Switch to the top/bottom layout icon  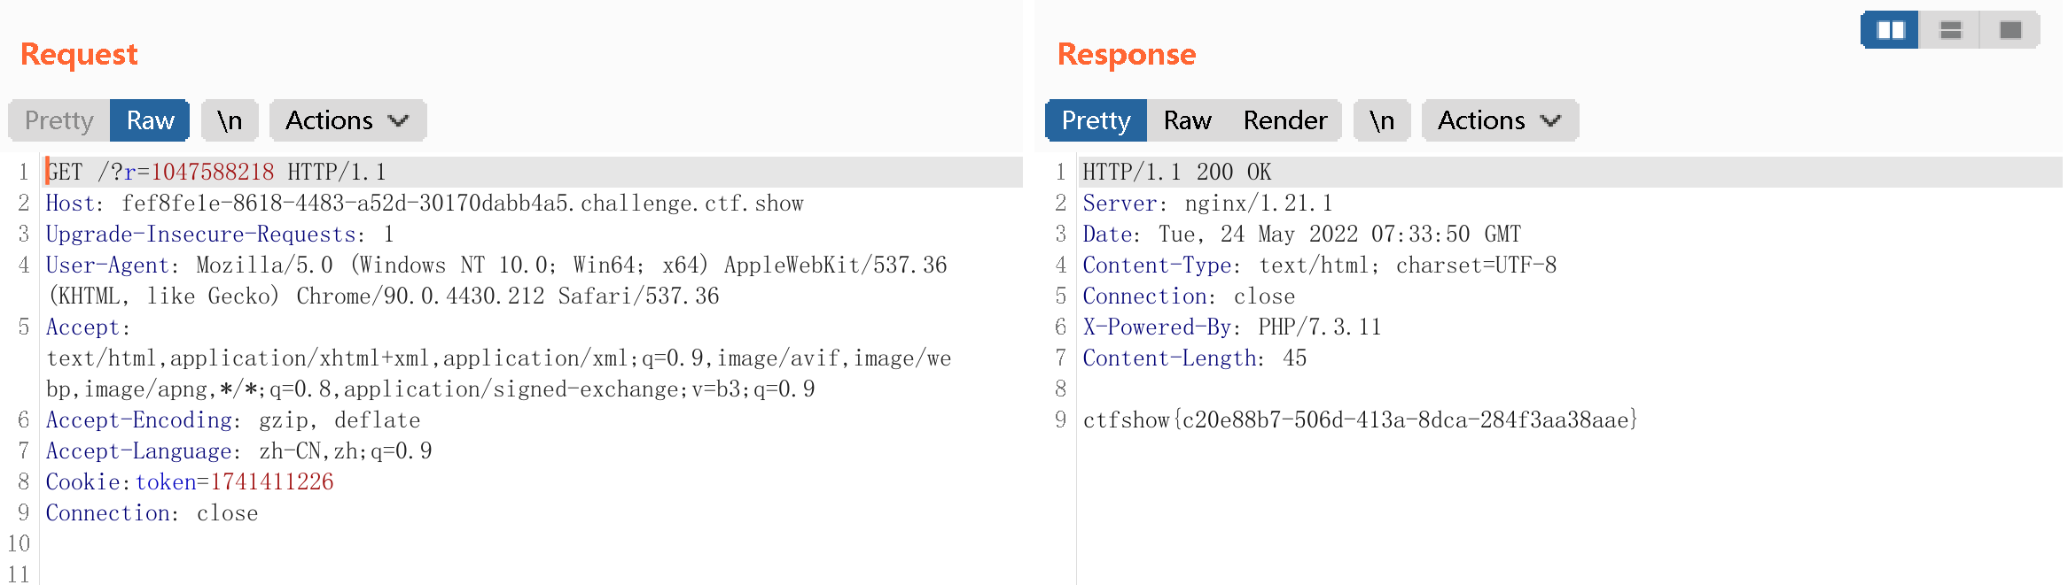point(1950,30)
